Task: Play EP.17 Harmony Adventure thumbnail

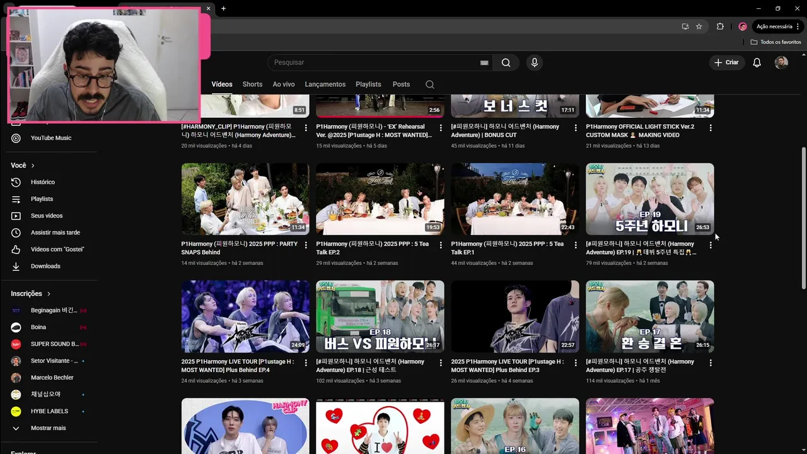Action: point(650,317)
